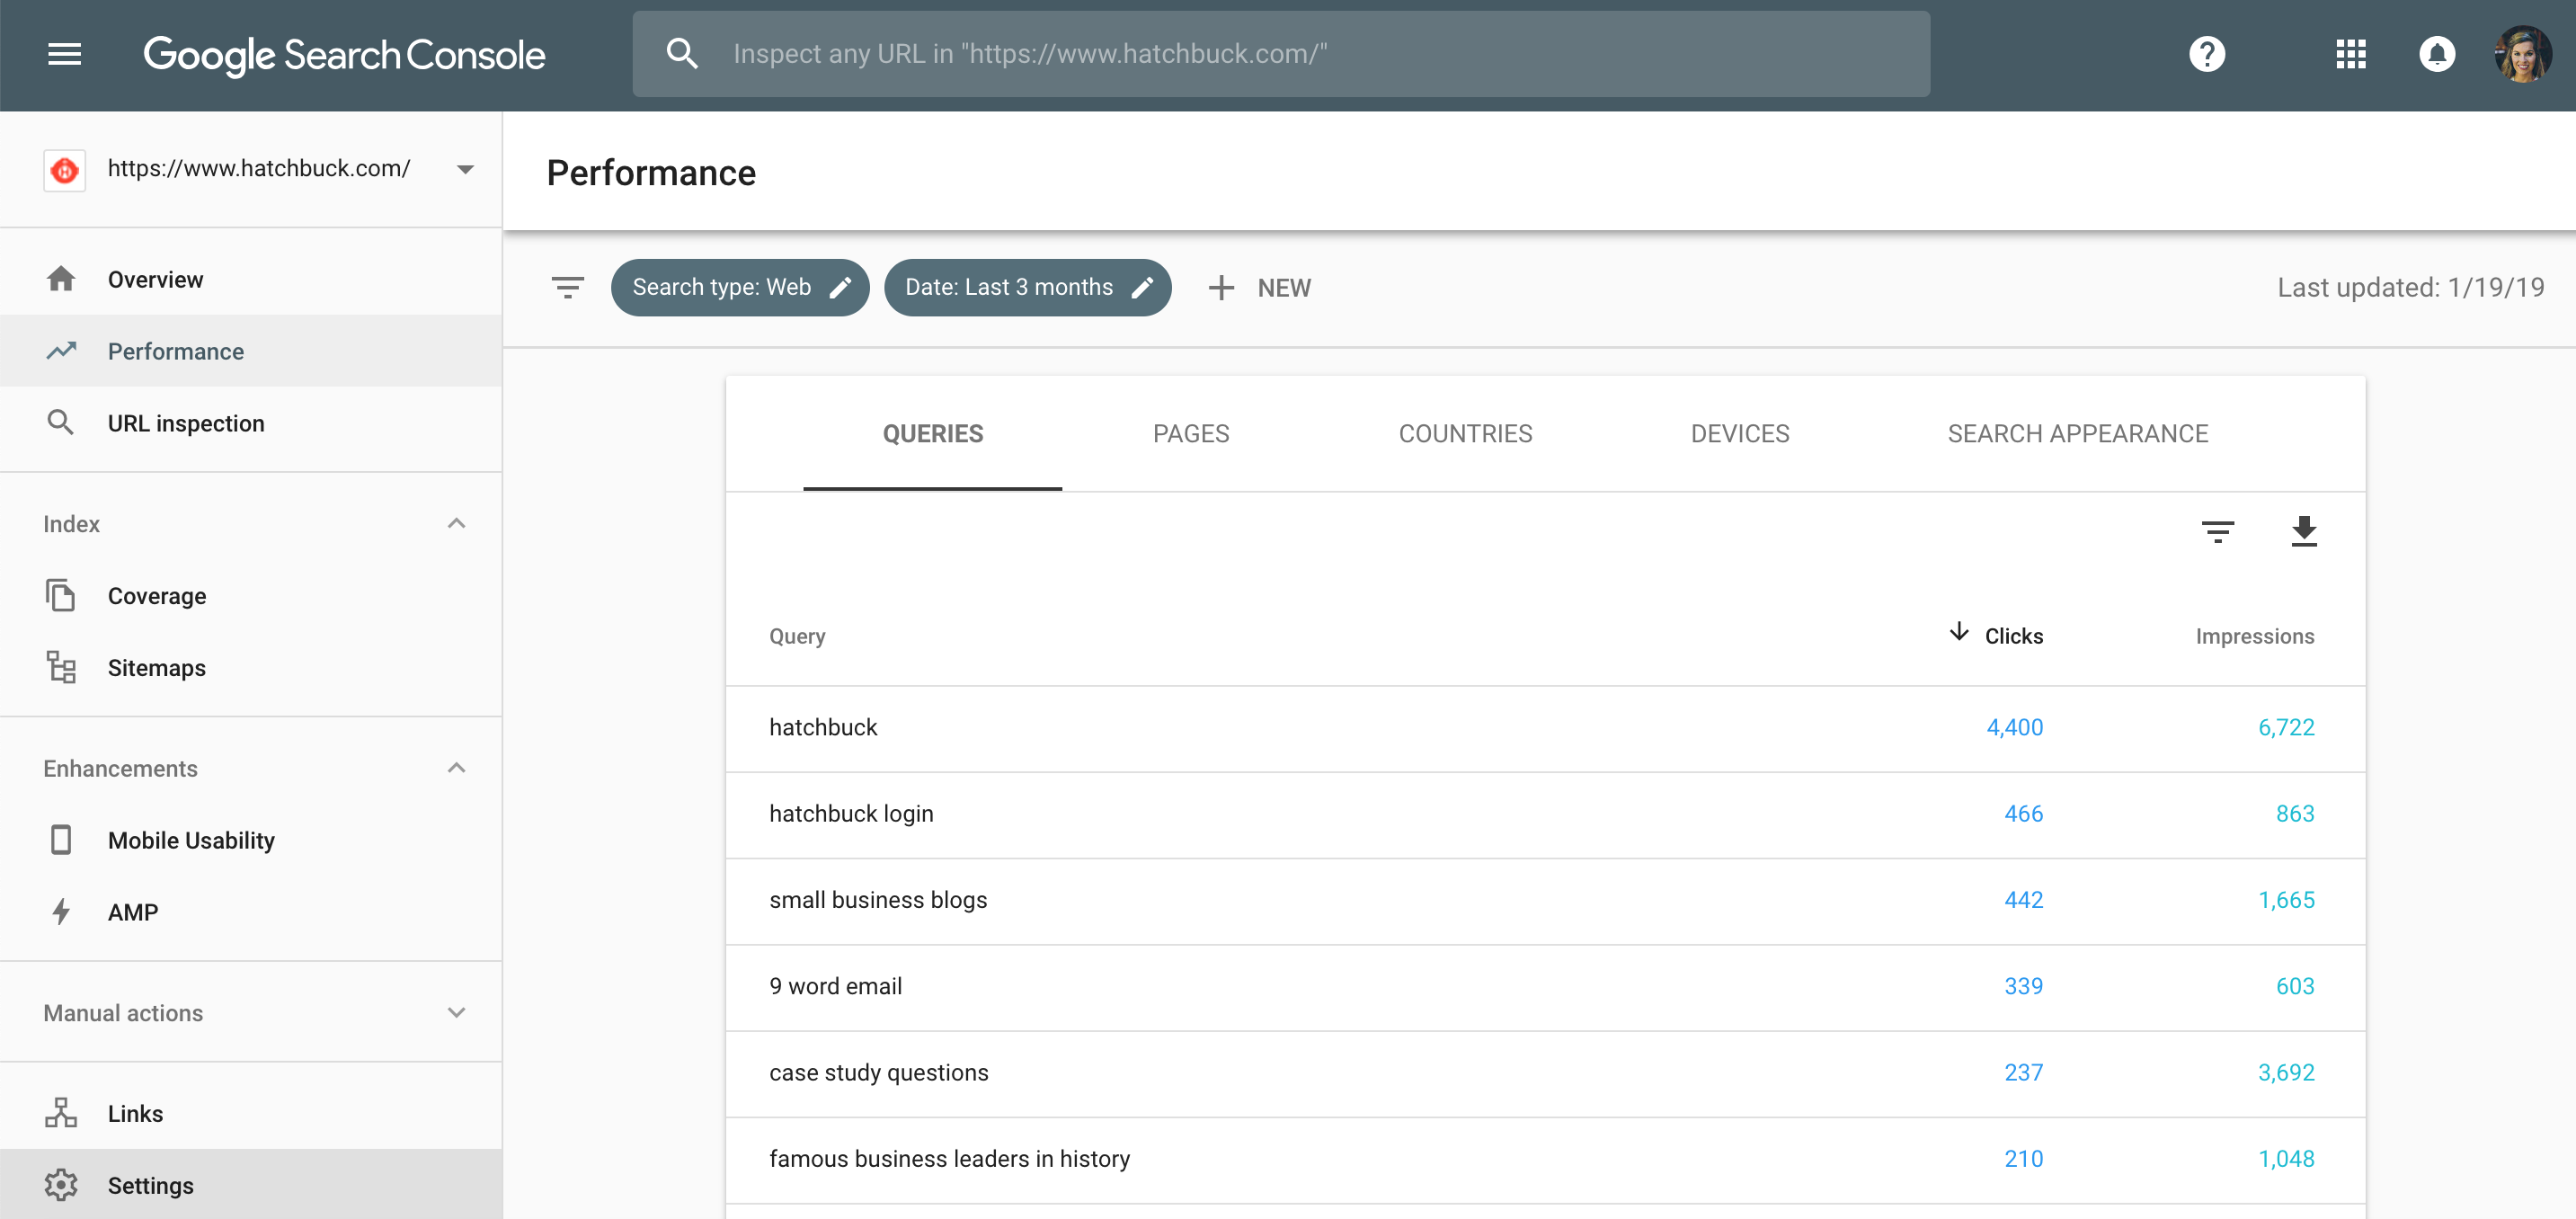Collapse the Index section chevron

pos(456,523)
